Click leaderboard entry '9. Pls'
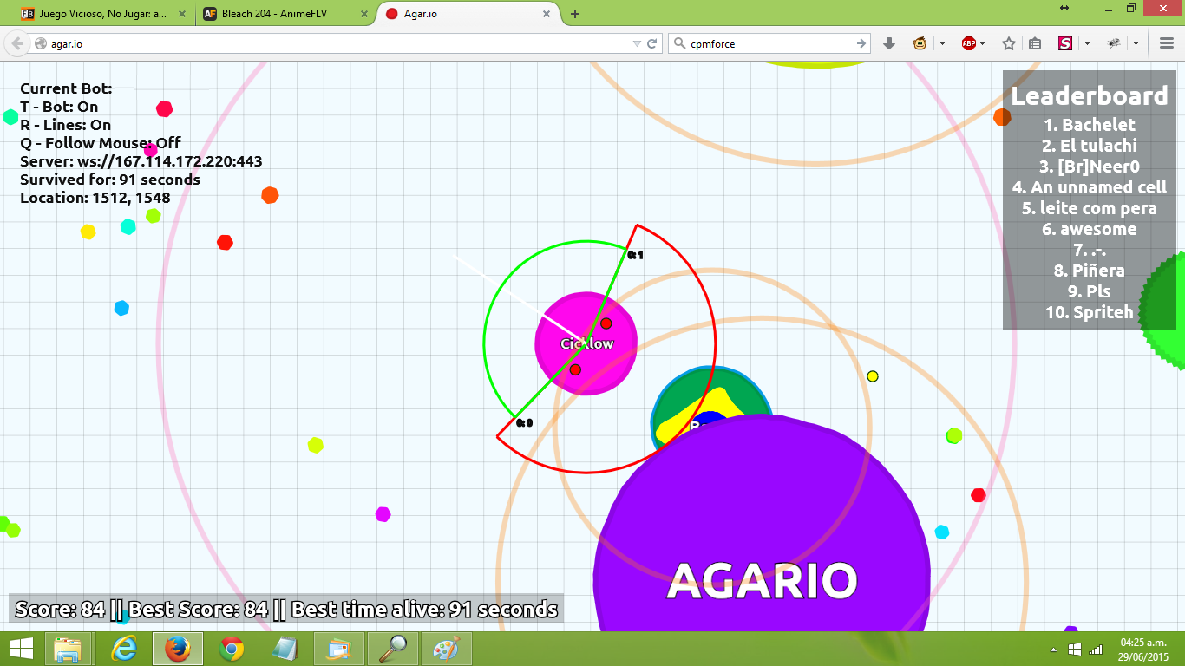 point(1090,291)
